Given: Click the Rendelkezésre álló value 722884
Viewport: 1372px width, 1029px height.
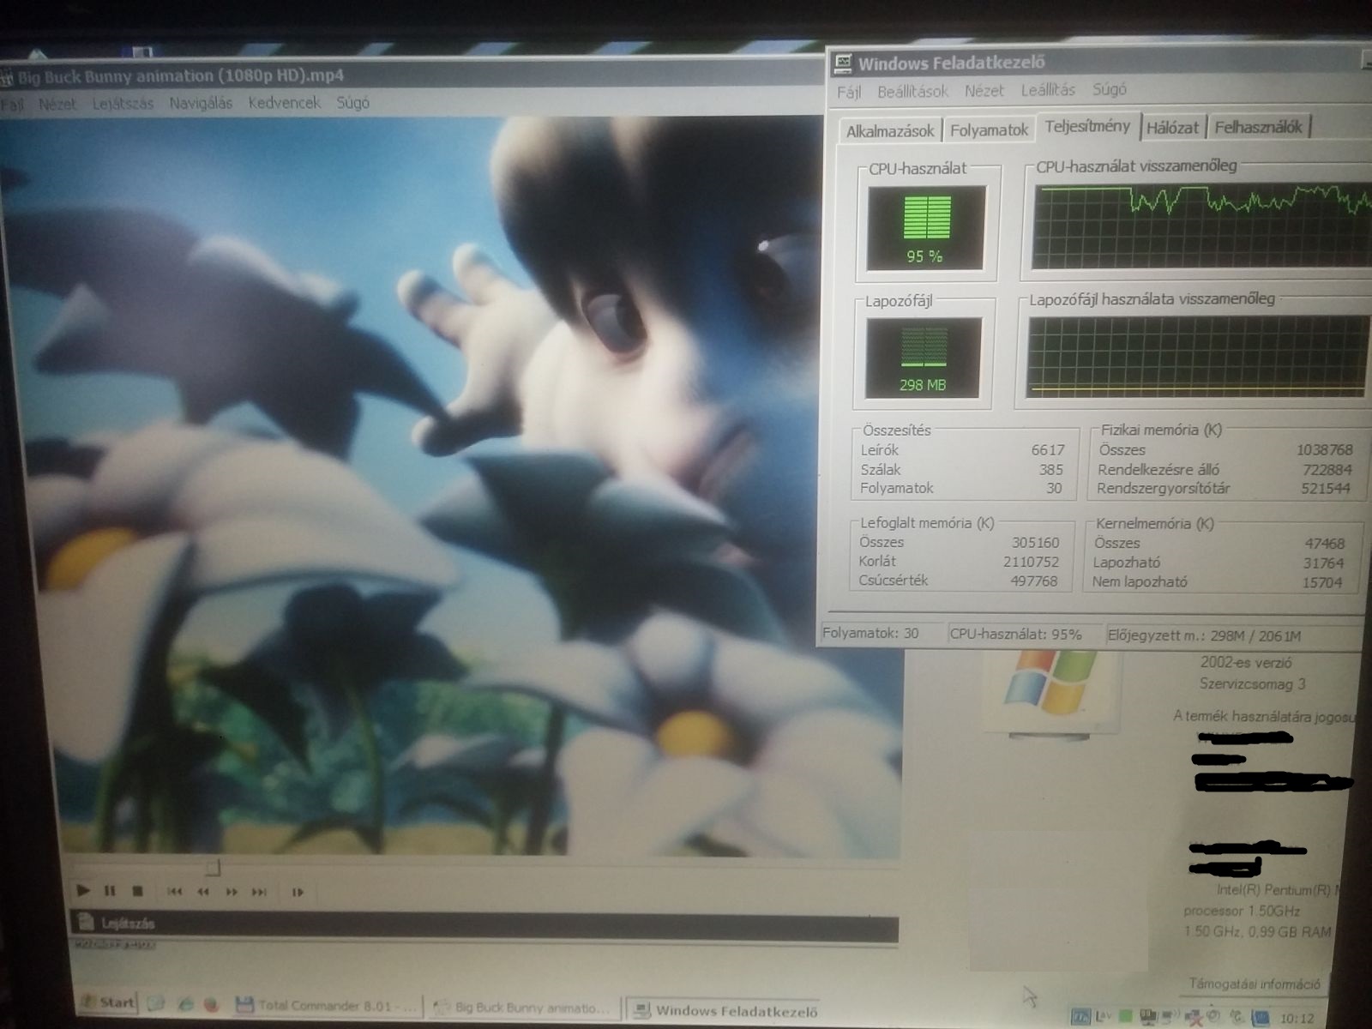Looking at the screenshot, I should 1327,470.
